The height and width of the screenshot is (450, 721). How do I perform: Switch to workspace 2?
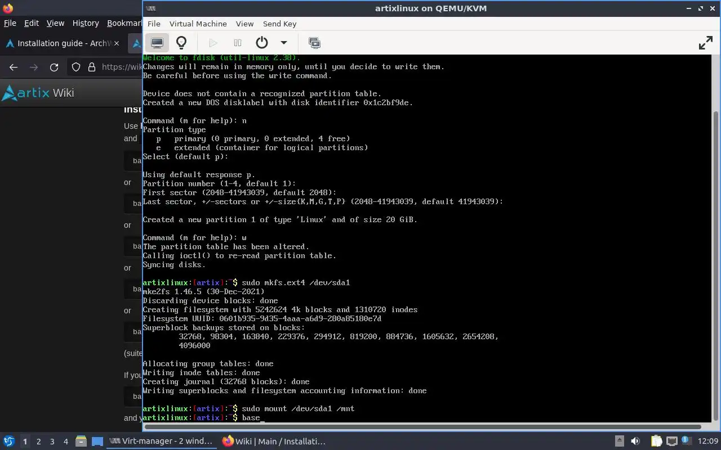tap(38, 442)
